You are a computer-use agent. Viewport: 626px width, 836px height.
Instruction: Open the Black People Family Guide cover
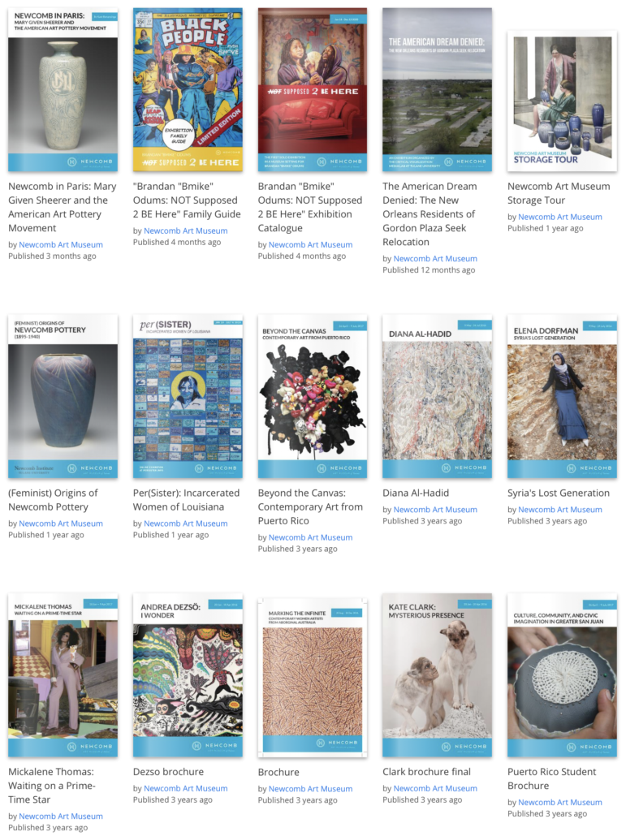pyautogui.click(x=188, y=89)
